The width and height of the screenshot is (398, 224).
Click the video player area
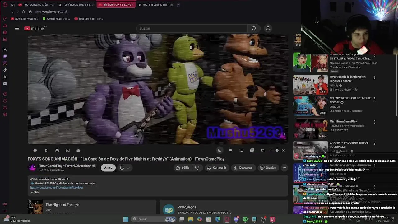[158, 89]
